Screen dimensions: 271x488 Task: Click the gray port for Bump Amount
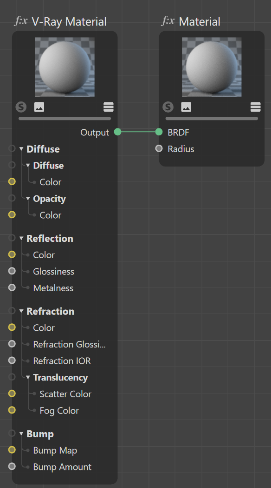click(x=12, y=466)
